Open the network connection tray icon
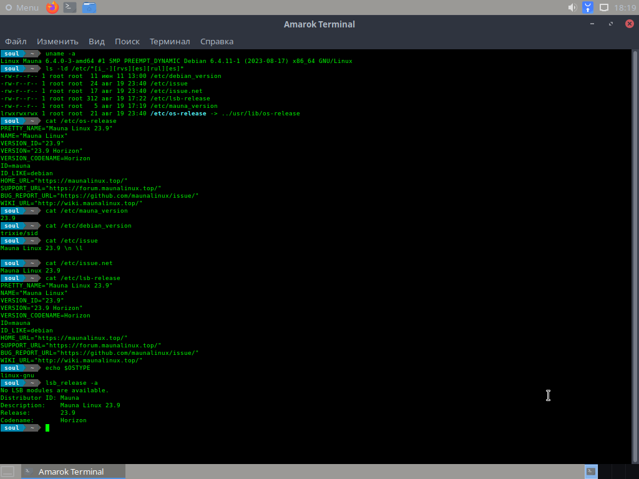 point(588,7)
